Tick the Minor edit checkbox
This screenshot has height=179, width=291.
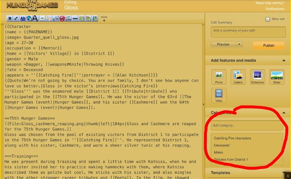268,19
